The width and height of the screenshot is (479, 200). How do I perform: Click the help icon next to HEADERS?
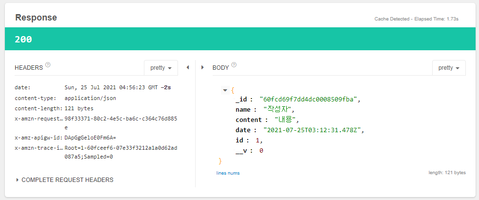coord(48,65)
